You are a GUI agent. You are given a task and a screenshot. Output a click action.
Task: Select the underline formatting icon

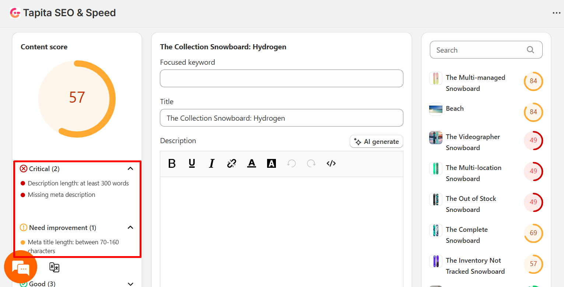pos(192,163)
